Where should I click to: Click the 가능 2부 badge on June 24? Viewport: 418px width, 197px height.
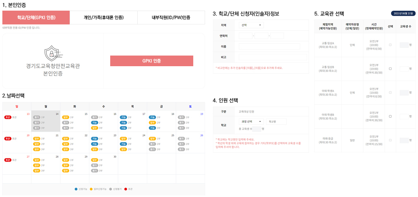[x=123, y=144]
